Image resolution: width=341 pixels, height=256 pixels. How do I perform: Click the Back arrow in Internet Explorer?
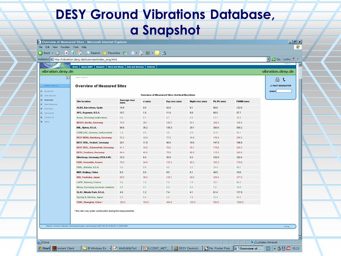[x=40, y=53]
